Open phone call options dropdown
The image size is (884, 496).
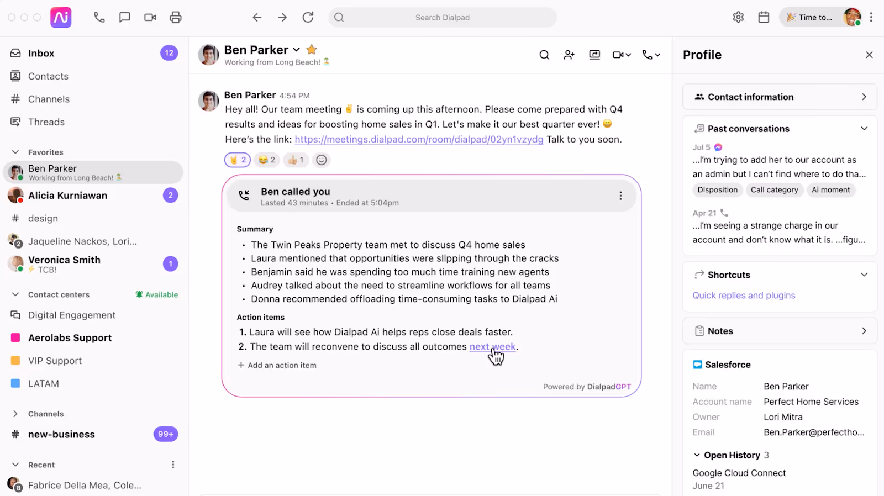click(651, 55)
